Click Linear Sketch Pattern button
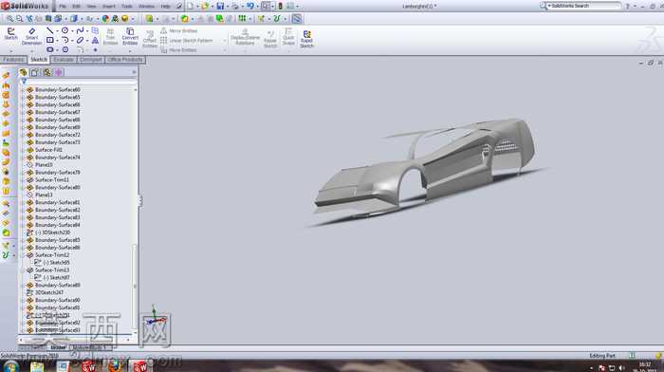 pos(187,41)
